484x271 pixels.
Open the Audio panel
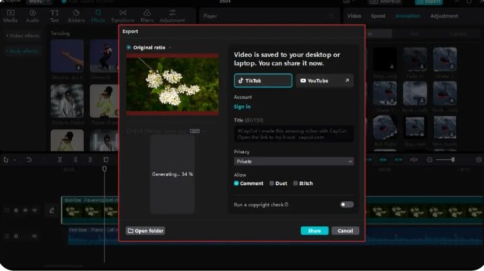(32, 15)
